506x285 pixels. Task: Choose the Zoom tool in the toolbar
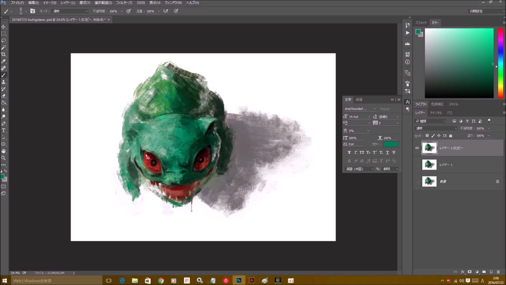[4, 158]
